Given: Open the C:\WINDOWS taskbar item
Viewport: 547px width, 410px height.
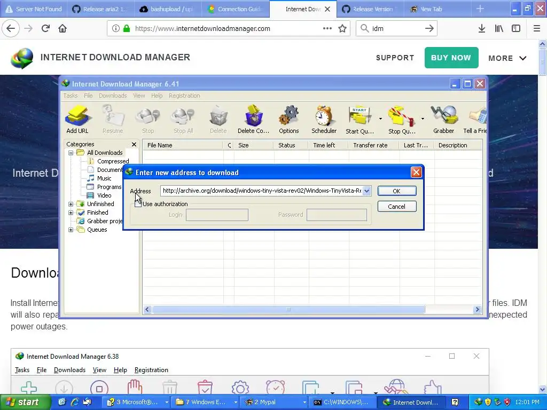Looking at the screenshot, I should point(342,403).
